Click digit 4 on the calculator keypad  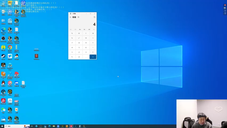(72, 48)
